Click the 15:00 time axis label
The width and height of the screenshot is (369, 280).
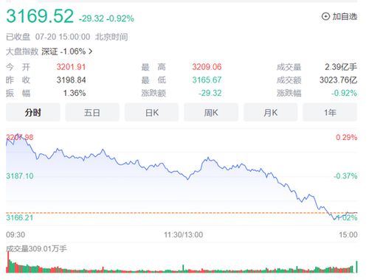click(x=348, y=234)
